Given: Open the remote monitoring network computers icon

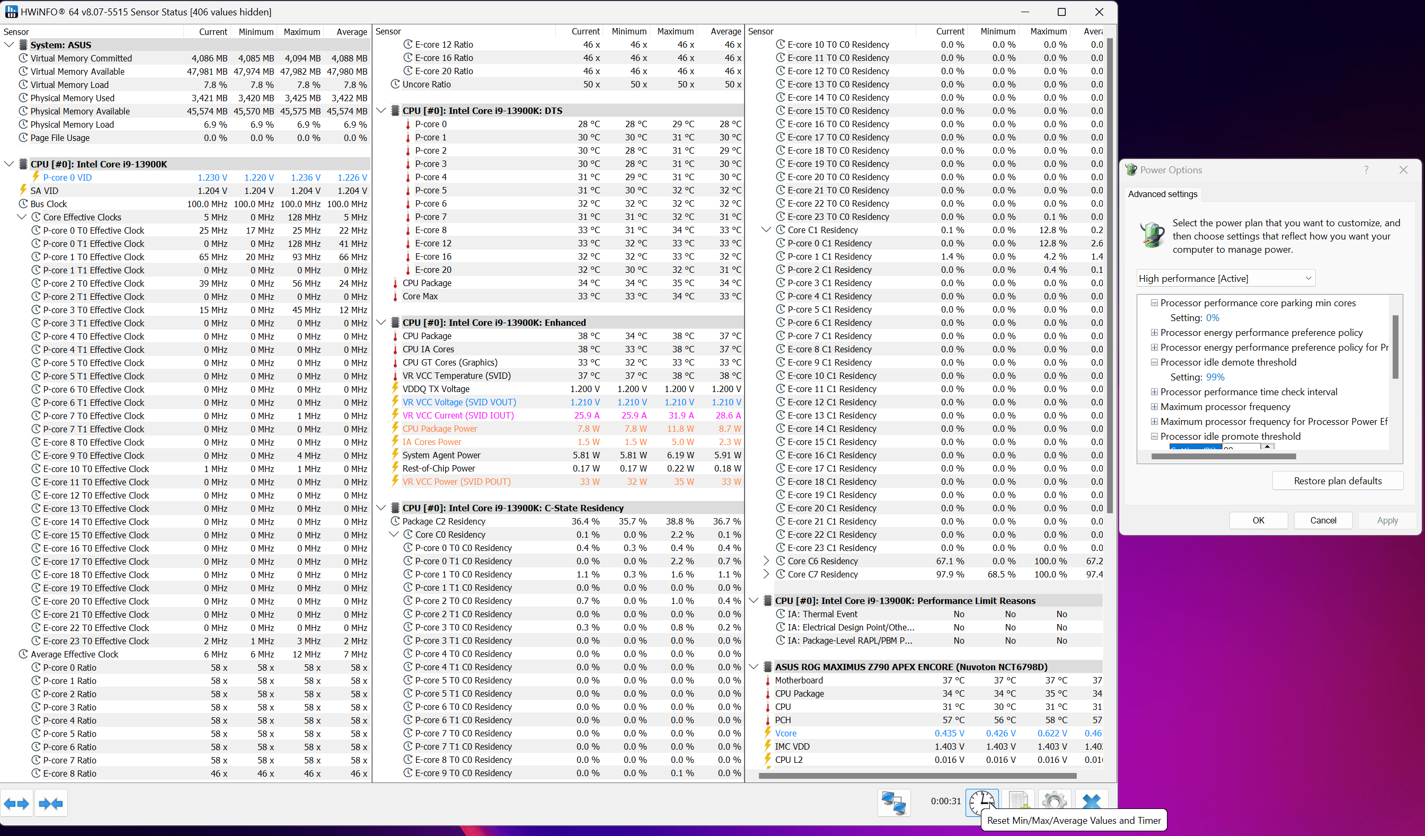Looking at the screenshot, I should click(x=894, y=803).
